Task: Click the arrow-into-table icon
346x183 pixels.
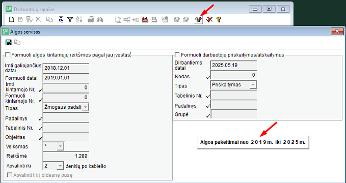Action: coord(136,20)
